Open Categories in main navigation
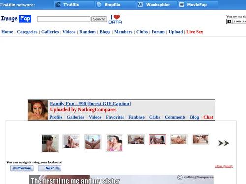 [x=27, y=32]
